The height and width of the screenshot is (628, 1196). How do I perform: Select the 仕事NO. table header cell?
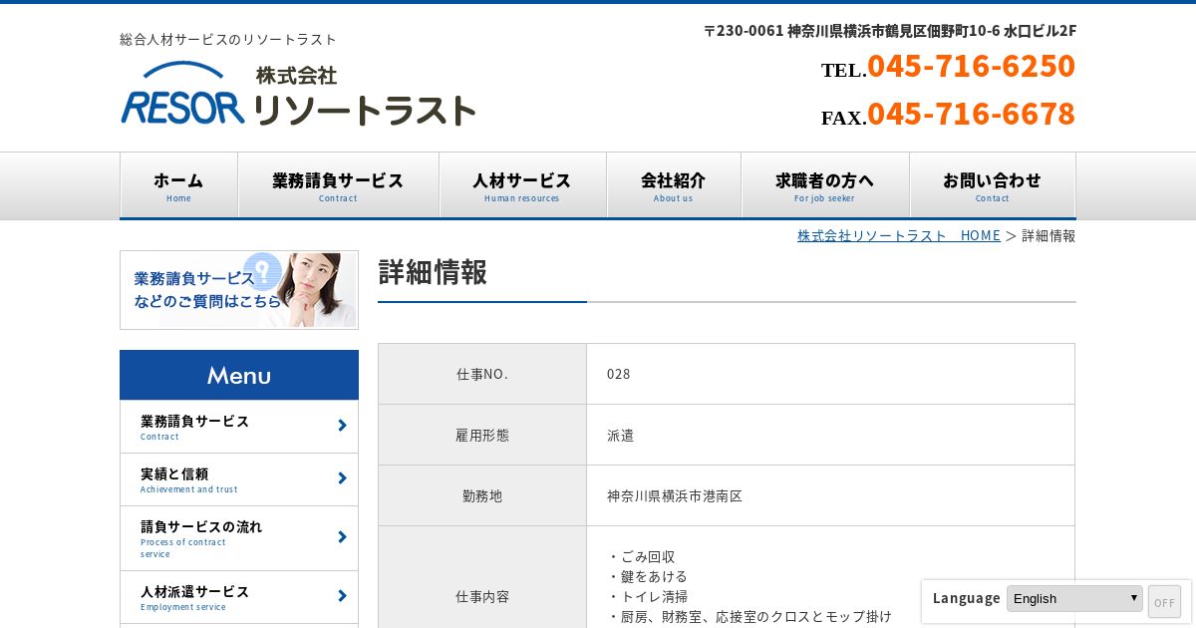[x=482, y=374]
